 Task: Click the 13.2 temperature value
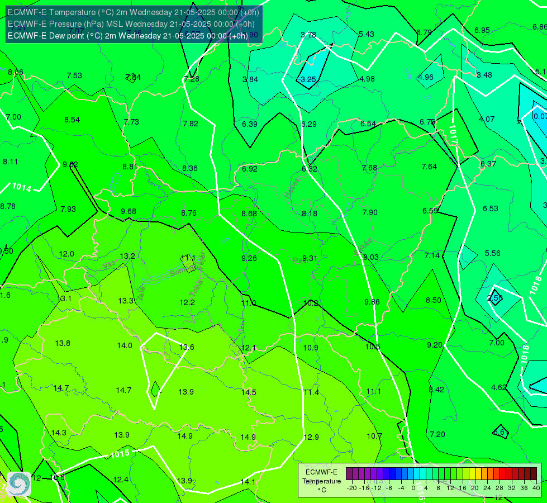[127, 256]
